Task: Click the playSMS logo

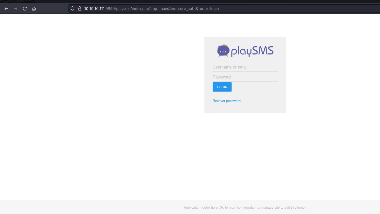Action: coord(245,51)
